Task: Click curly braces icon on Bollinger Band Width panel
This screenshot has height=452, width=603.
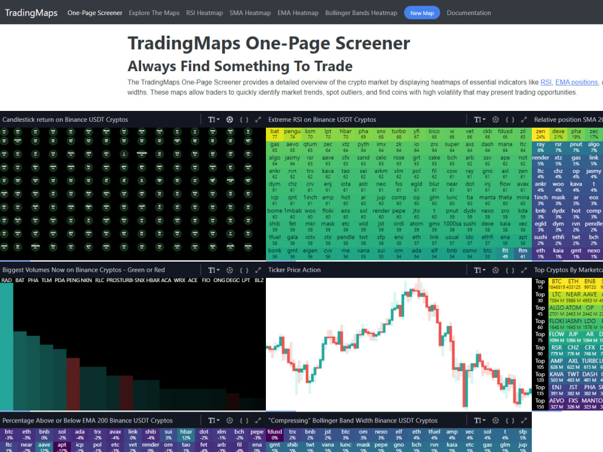Action: pyautogui.click(x=510, y=421)
